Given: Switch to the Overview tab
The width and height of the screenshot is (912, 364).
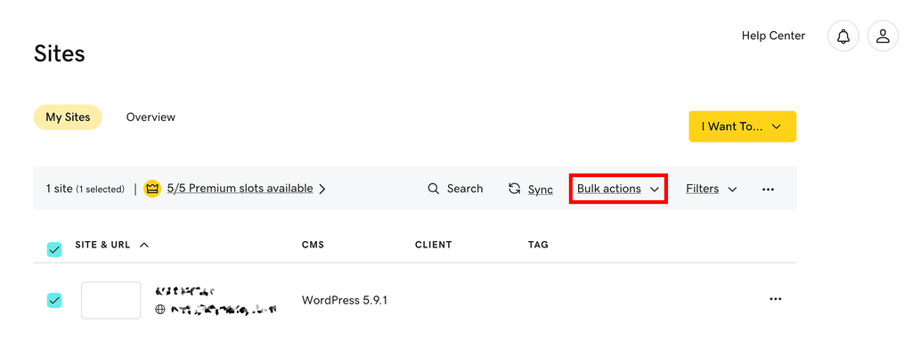Looking at the screenshot, I should tap(151, 117).
